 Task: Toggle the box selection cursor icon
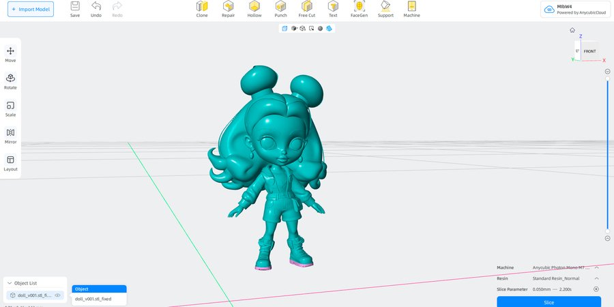[x=311, y=28]
